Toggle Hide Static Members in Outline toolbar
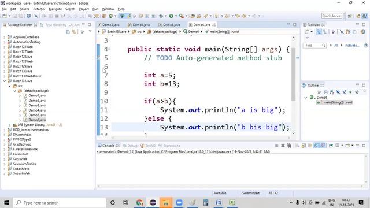 point(345,92)
